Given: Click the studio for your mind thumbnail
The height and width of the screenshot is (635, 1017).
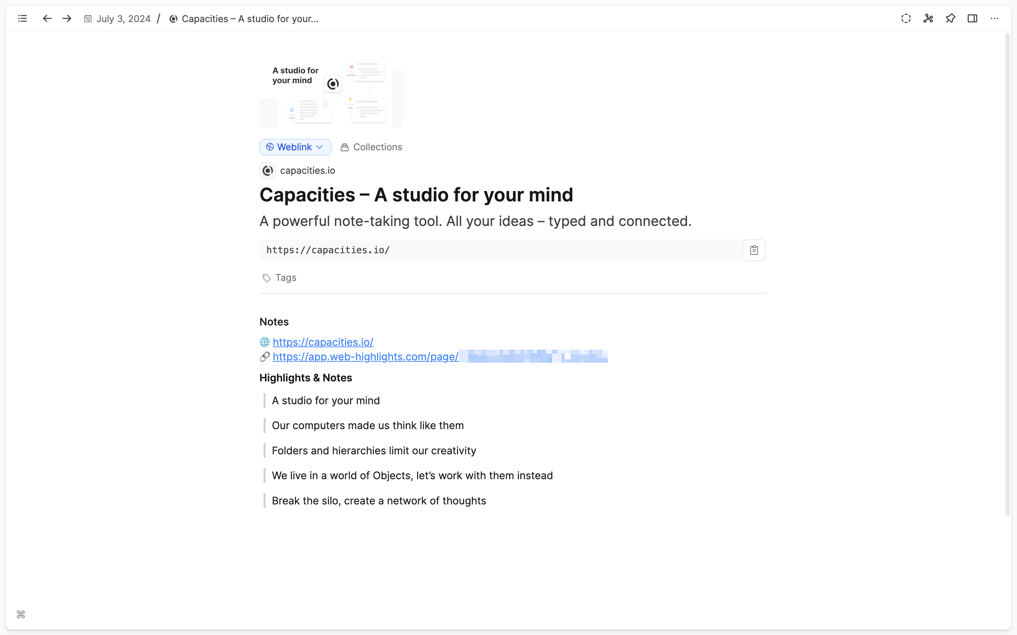Looking at the screenshot, I should pyautogui.click(x=331, y=93).
